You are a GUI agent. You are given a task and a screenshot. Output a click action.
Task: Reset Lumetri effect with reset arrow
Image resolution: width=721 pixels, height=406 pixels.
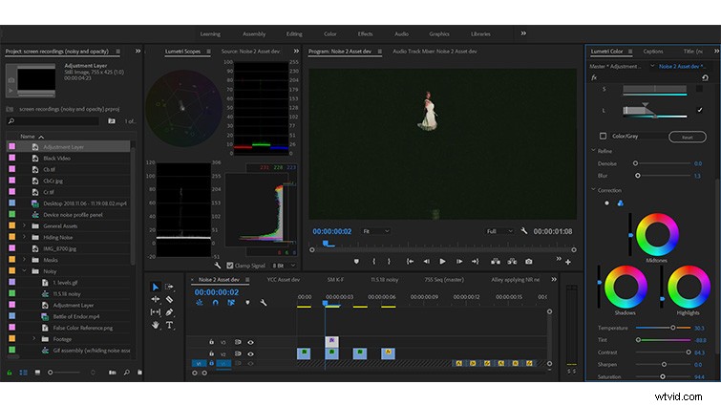pos(705,77)
